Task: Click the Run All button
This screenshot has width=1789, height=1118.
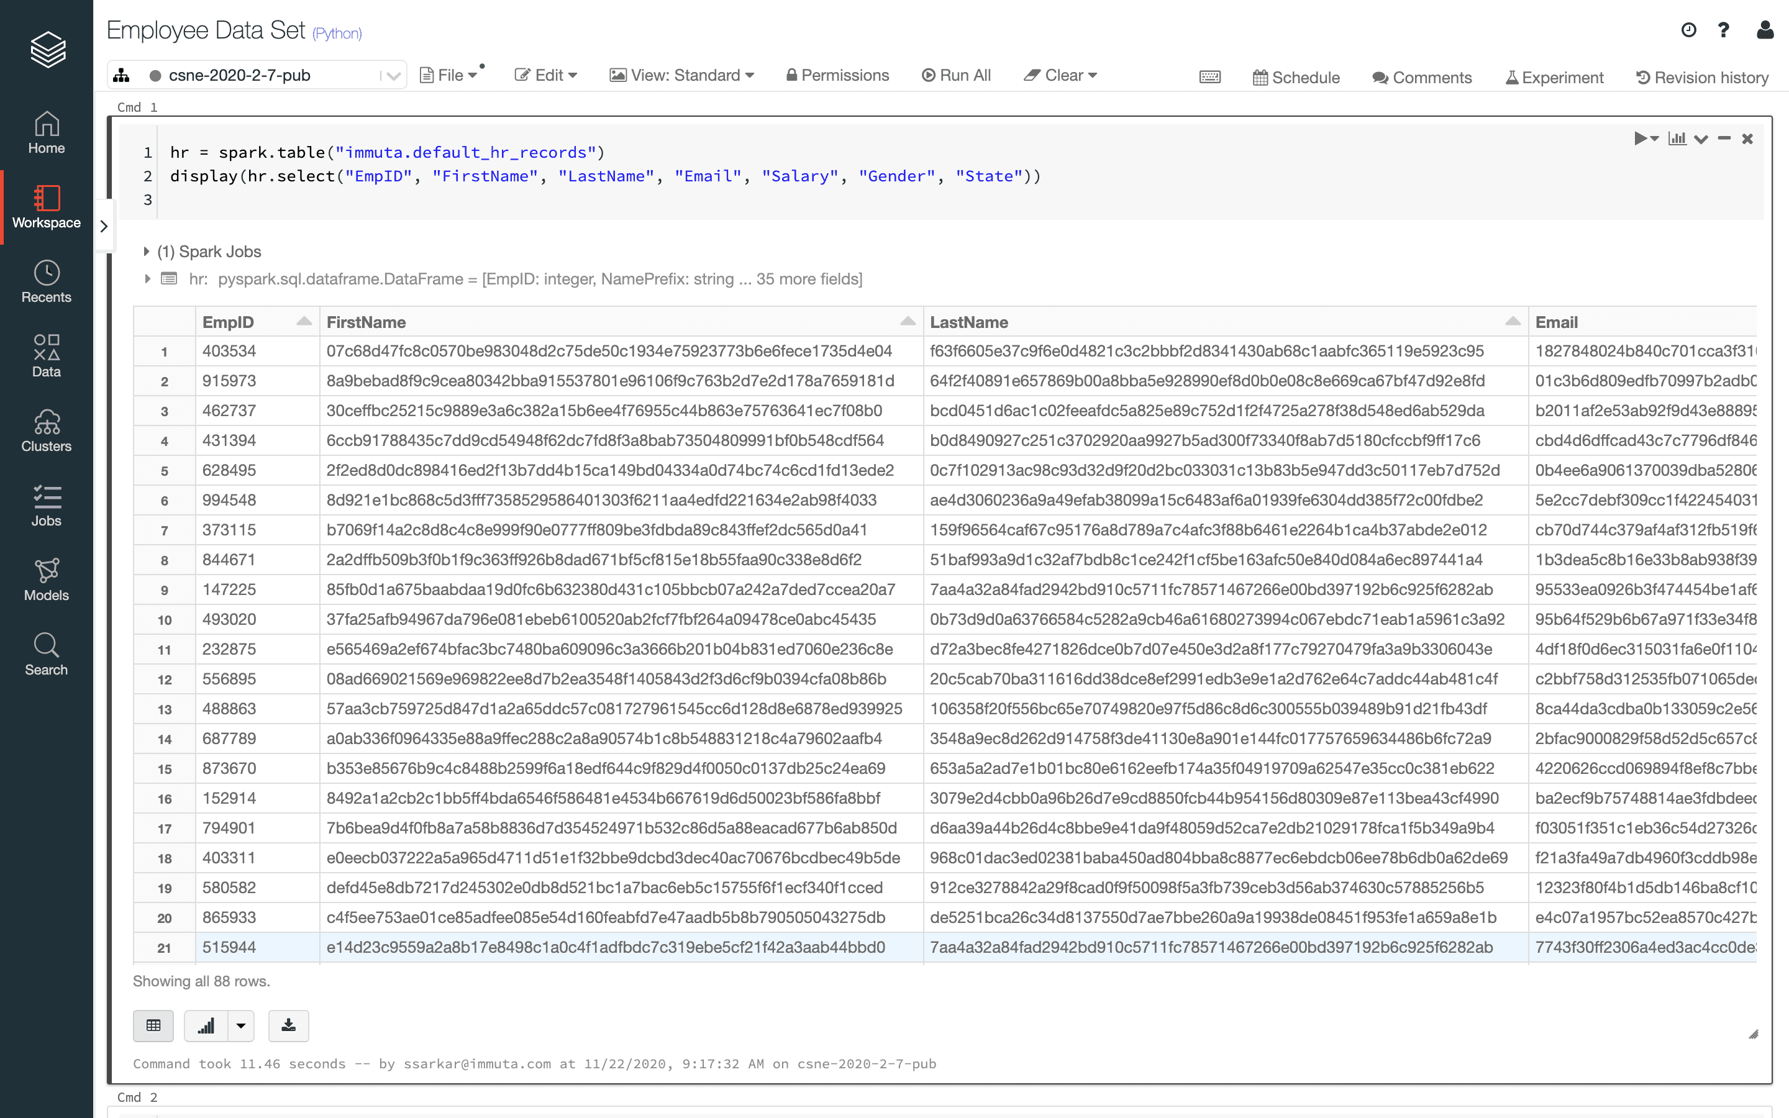Action: pyautogui.click(x=958, y=73)
